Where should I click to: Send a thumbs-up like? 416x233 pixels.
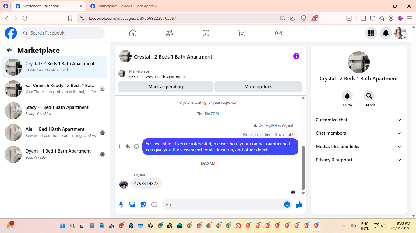(299, 204)
